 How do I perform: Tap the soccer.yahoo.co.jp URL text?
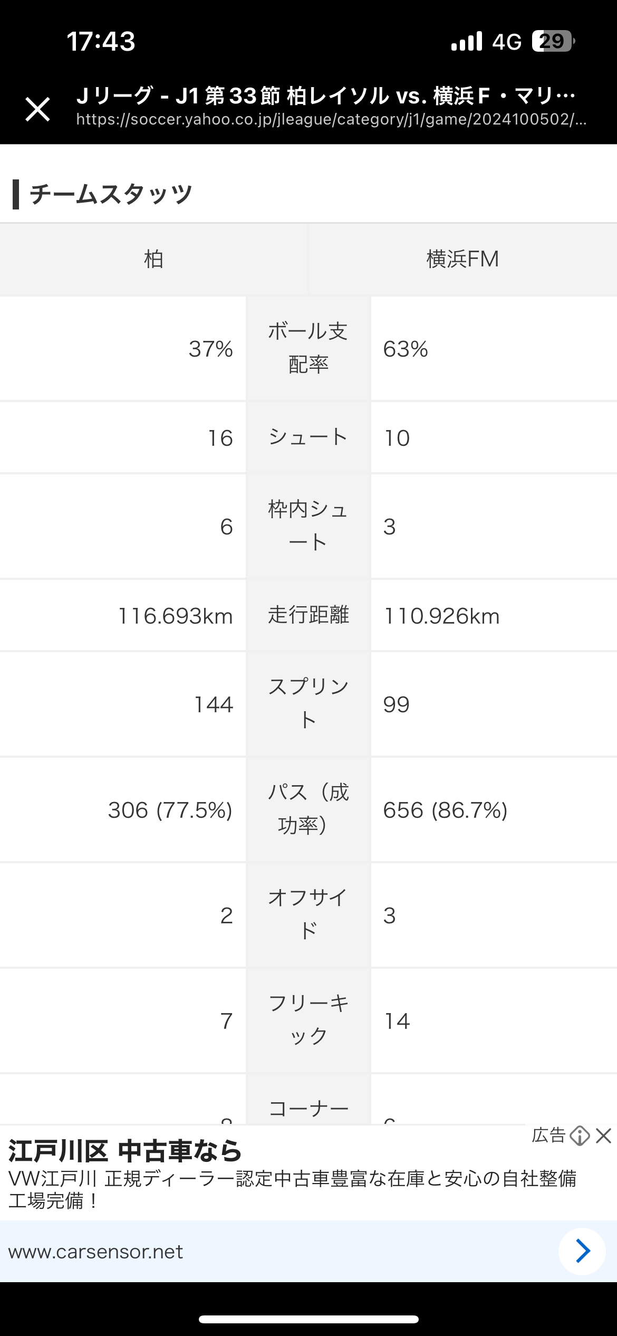click(331, 120)
